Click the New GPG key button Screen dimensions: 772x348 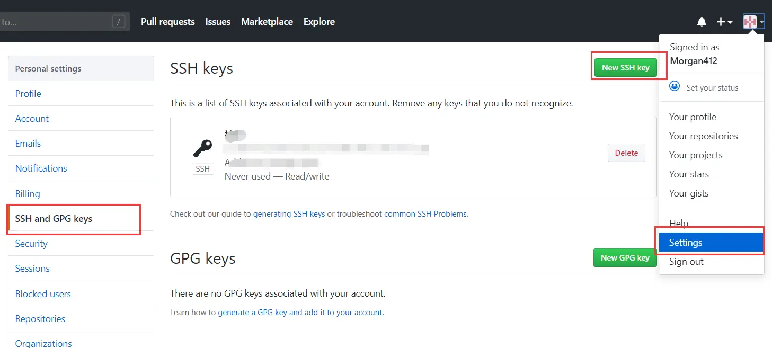[x=625, y=258]
